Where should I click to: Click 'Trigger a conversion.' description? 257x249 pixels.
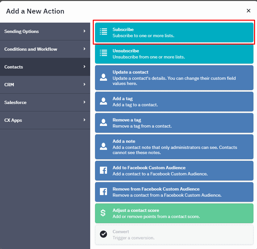tap(134, 238)
